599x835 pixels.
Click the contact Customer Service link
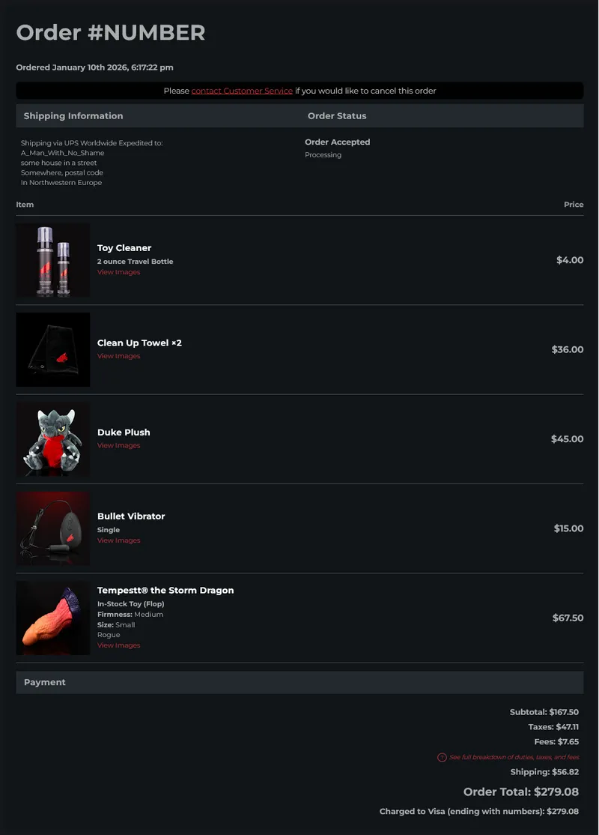click(242, 91)
